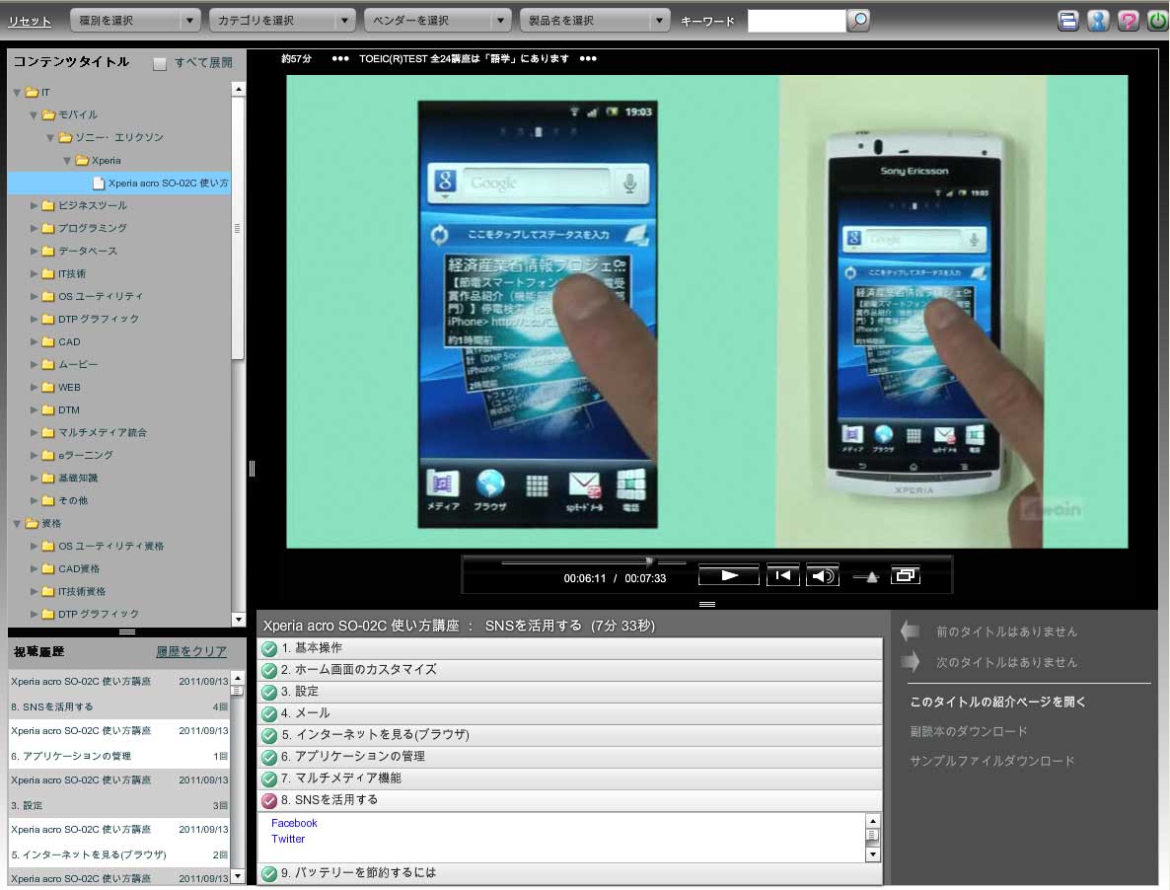This screenshot has width=1170, height=890.
Task: Click the magnifying glass search button
Action: click(859, 20)
